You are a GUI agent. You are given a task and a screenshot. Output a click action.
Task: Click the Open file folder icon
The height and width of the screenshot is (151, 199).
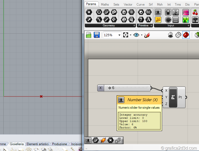coord(89,35)
